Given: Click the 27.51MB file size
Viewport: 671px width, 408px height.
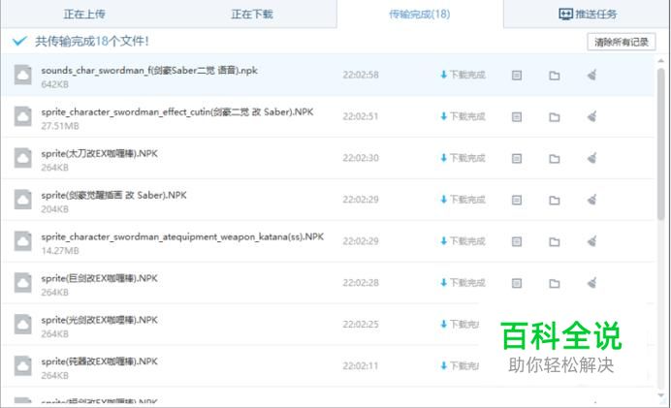Looking at the screenshot, I should point(60,126).
